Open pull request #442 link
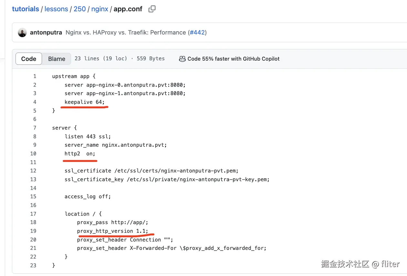Viewport: 407px width, 276px height. (197, 33)
